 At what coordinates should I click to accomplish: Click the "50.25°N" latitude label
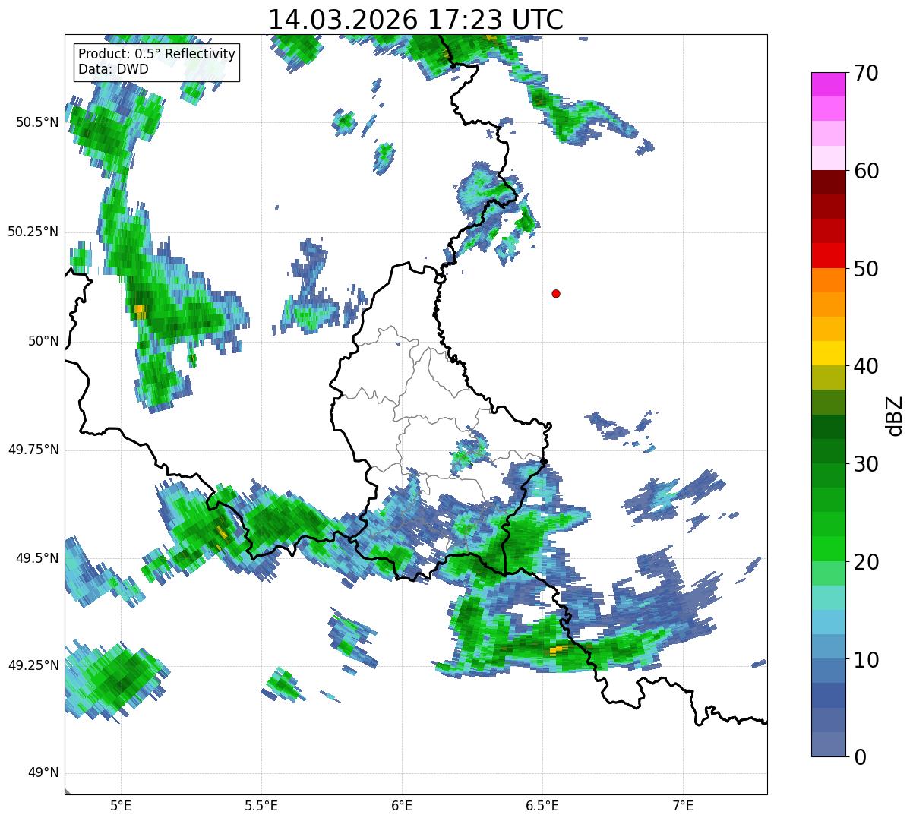pyautogui.click(x=33, y=232)
